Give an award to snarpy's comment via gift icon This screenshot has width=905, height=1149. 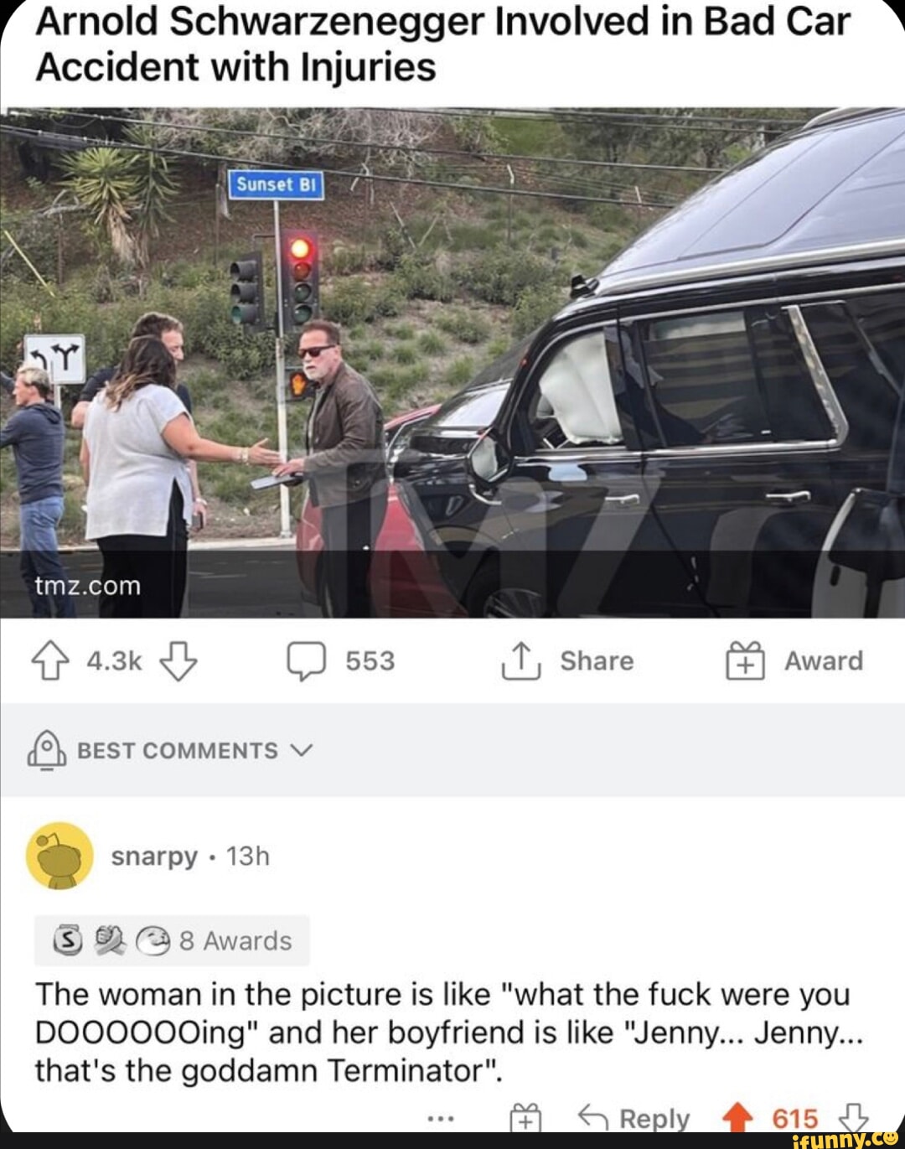point(525,1117)
